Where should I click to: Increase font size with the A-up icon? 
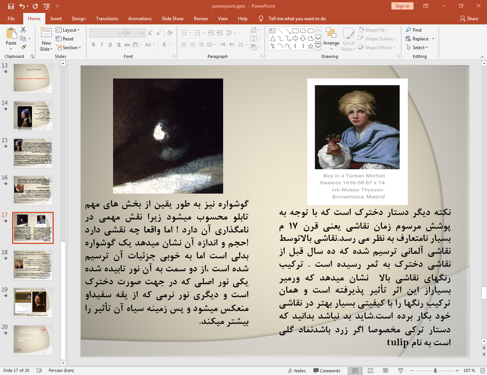150,33
